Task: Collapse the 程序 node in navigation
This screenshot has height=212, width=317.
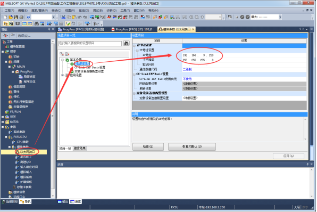Action: point(3,52)
